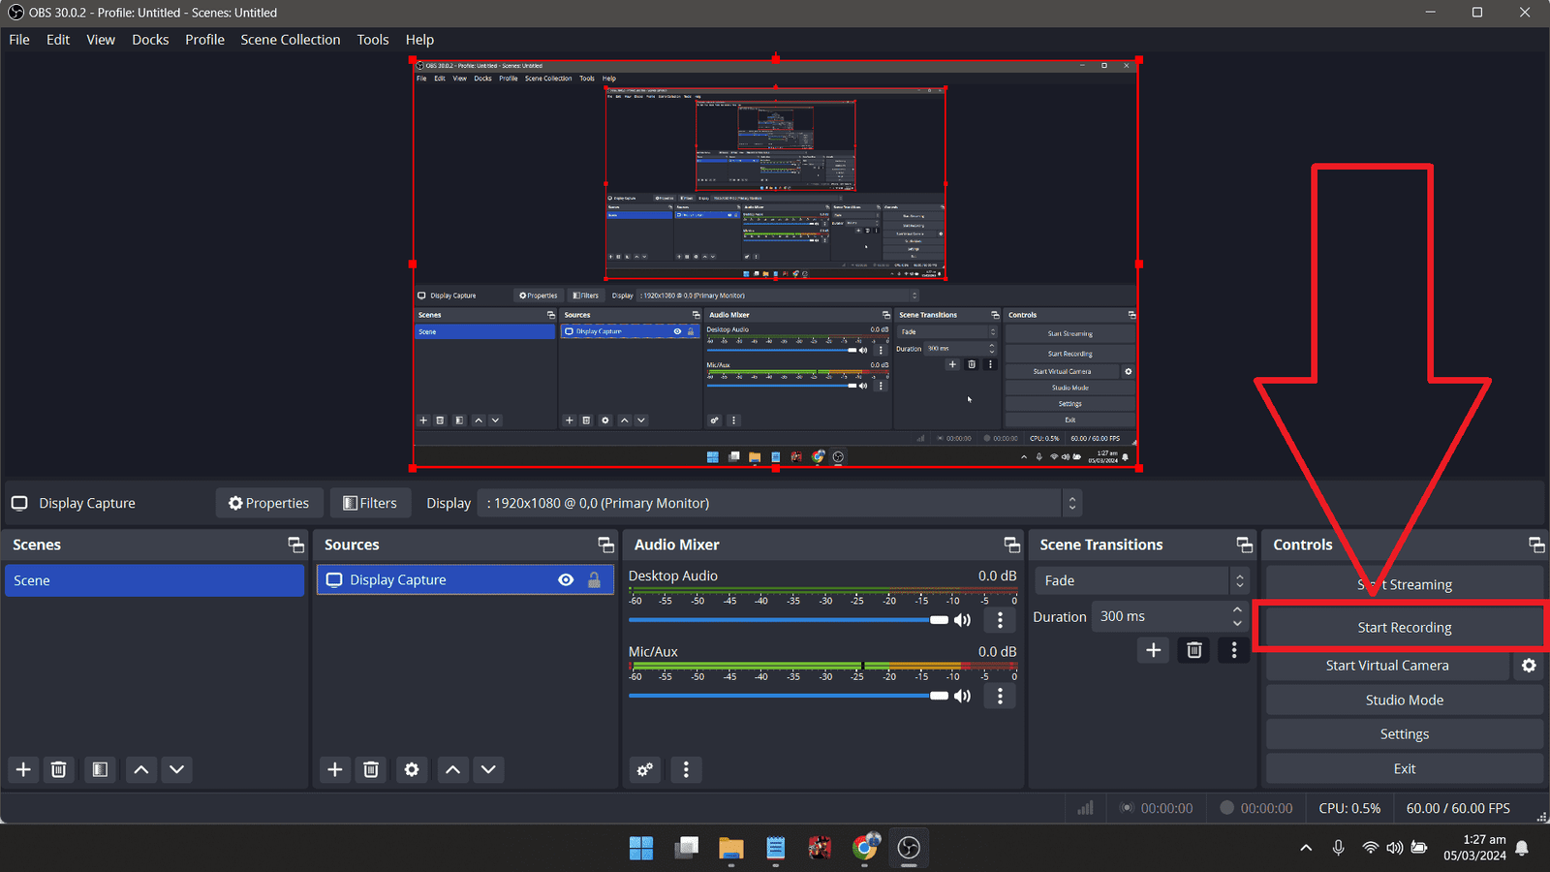Enter Studio Mode
1550x872 pixels.
click(x=1404, y=701)
